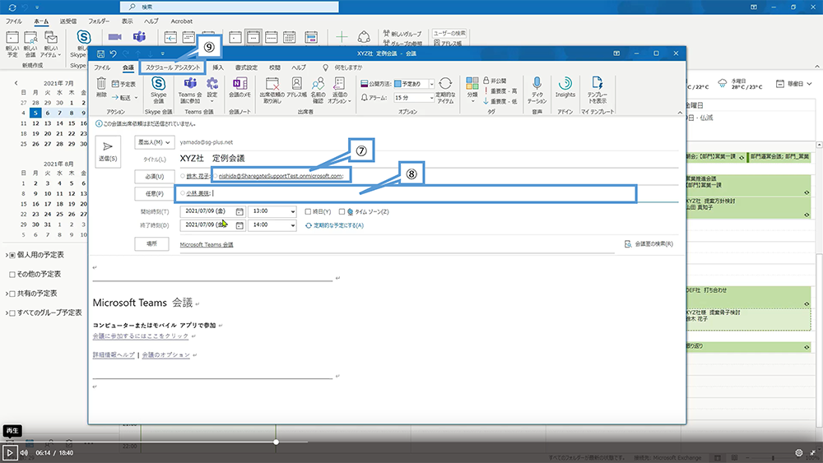Toggle the All day checkbox
The width and height of the screenshot is (823, 463).
point(308,212)
